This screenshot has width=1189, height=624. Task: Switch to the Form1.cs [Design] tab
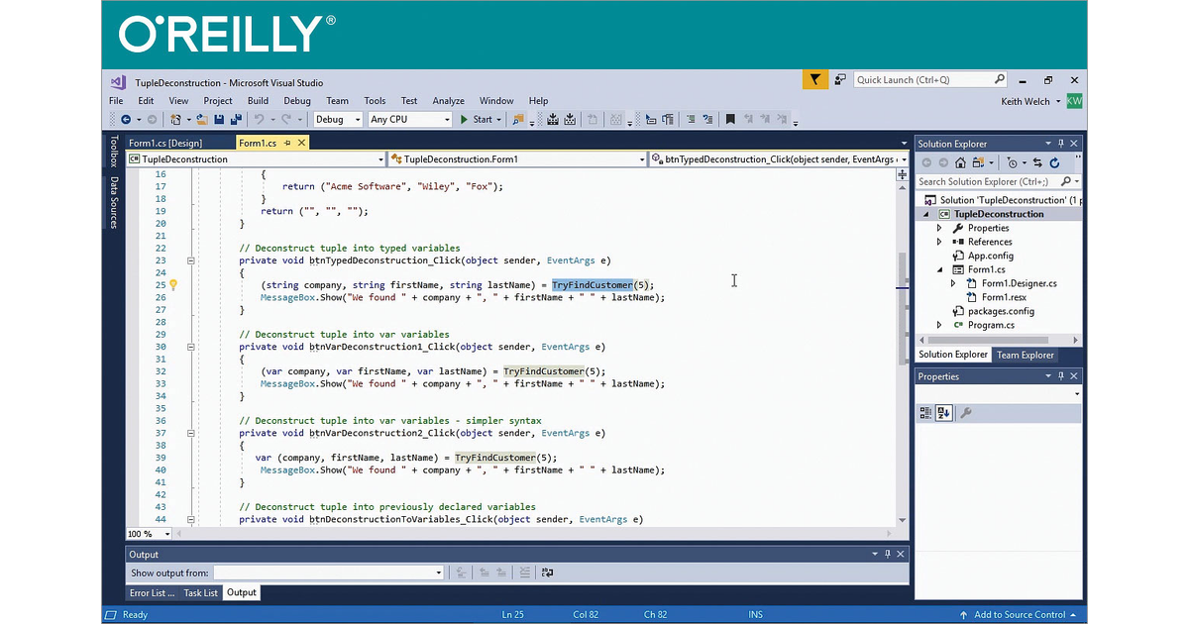coord(165,143)
